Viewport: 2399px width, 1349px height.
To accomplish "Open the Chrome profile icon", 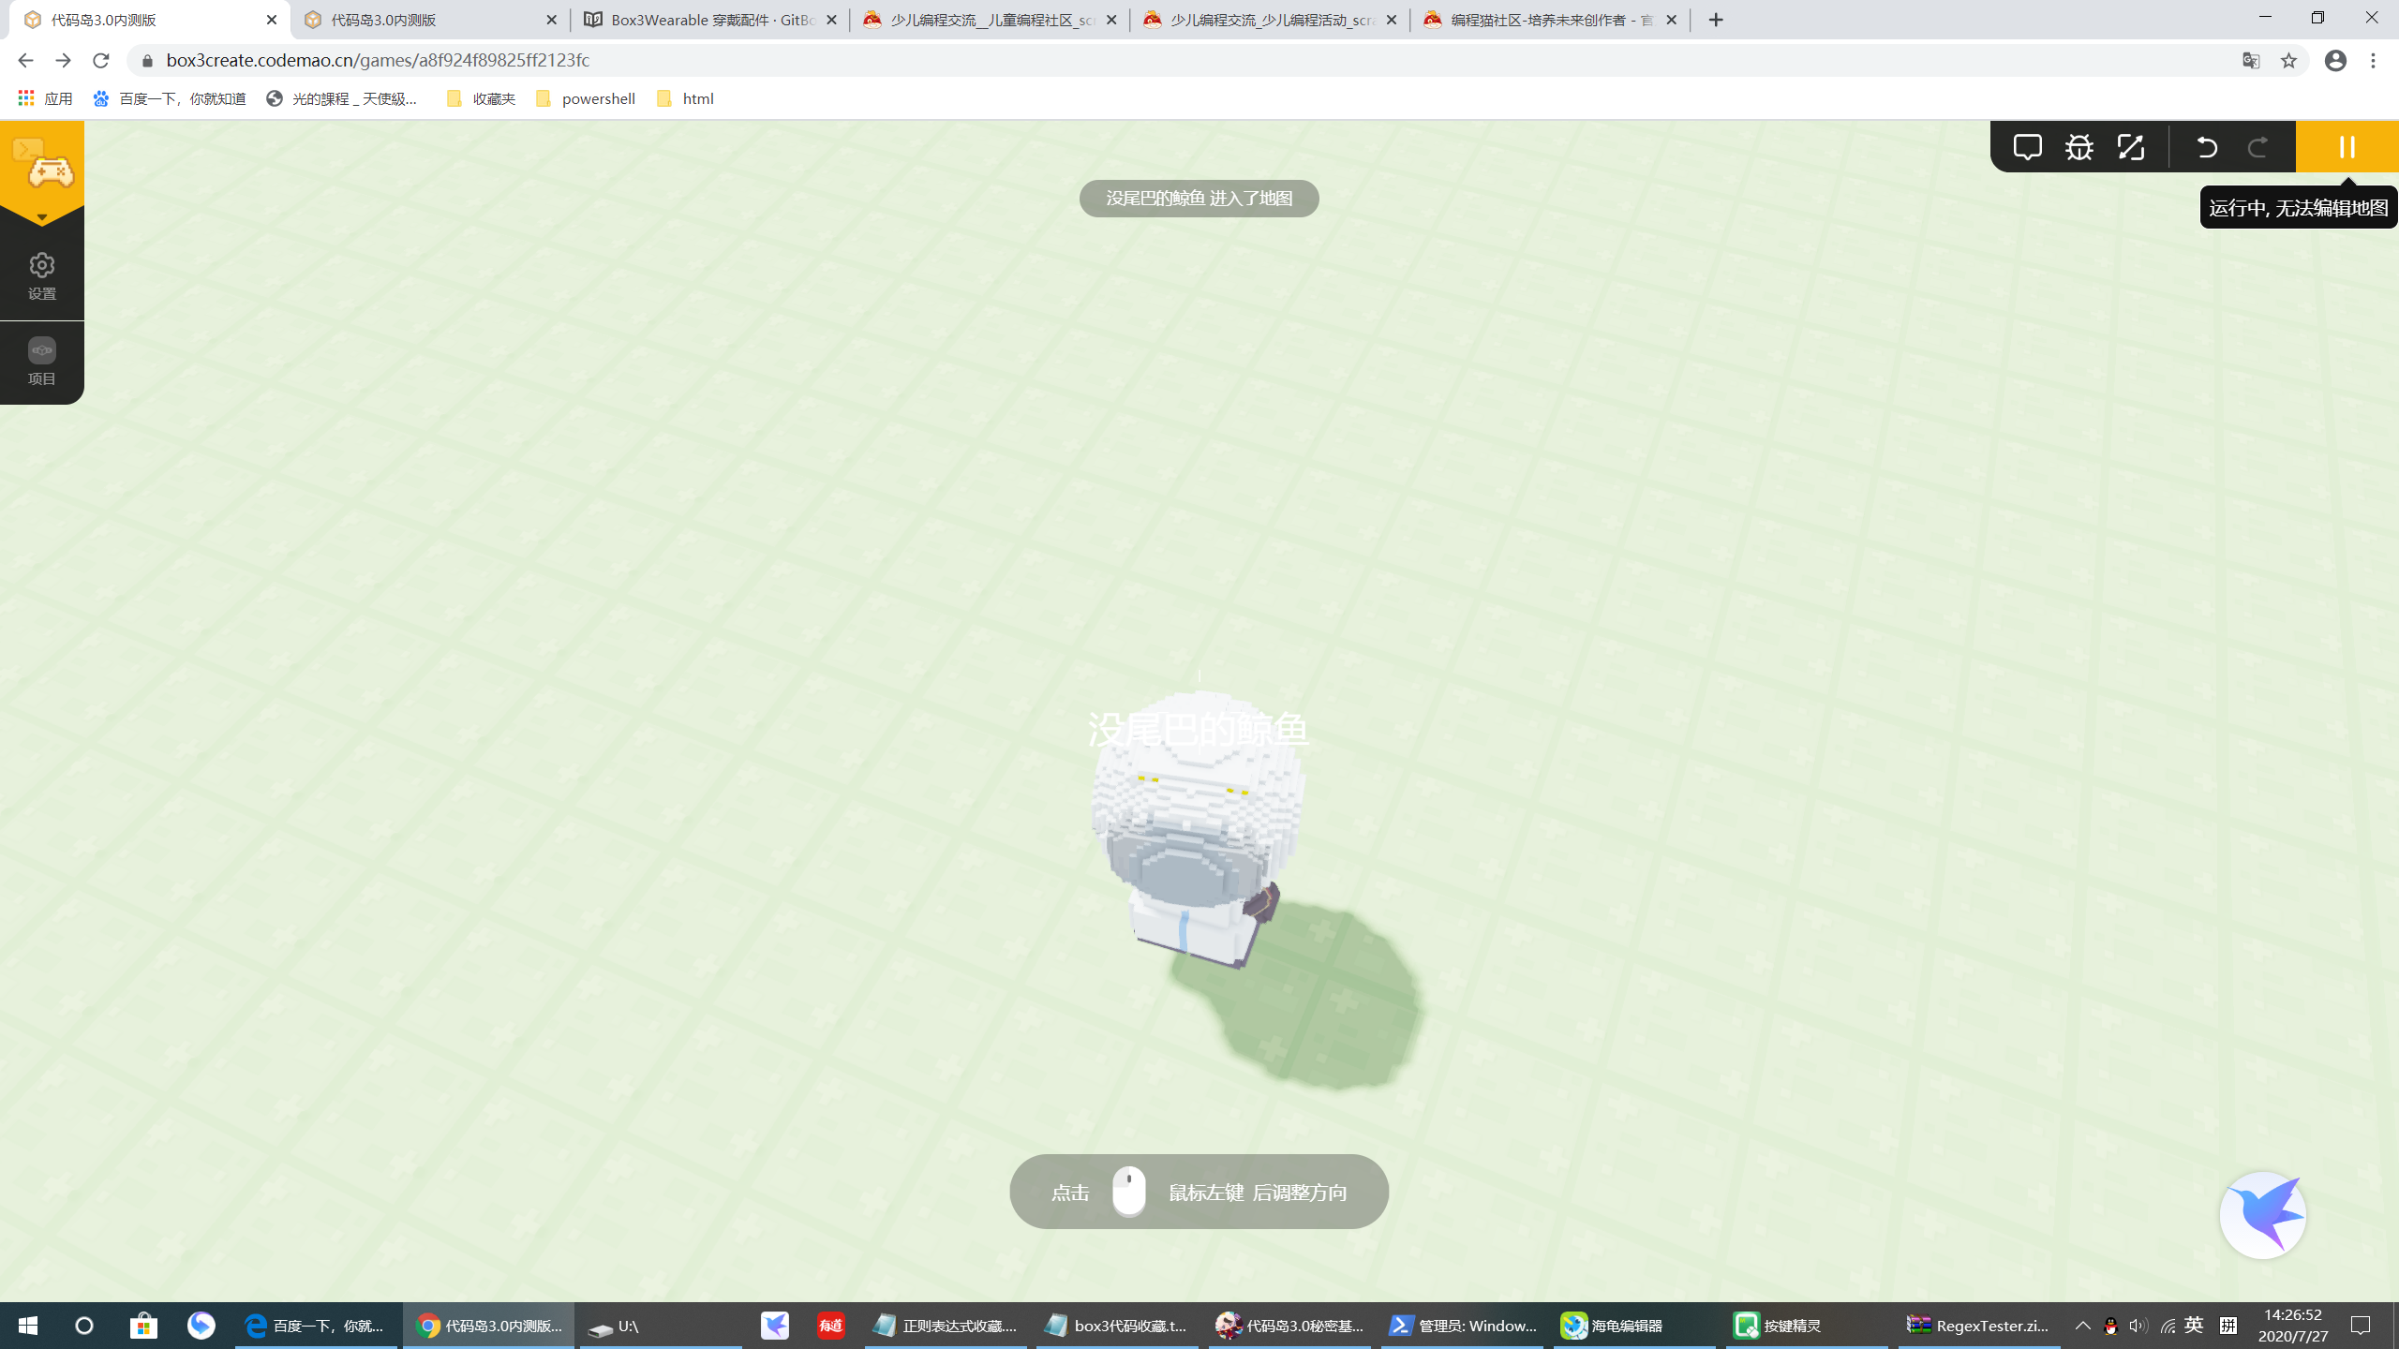I will click(x=2335, y=60).
